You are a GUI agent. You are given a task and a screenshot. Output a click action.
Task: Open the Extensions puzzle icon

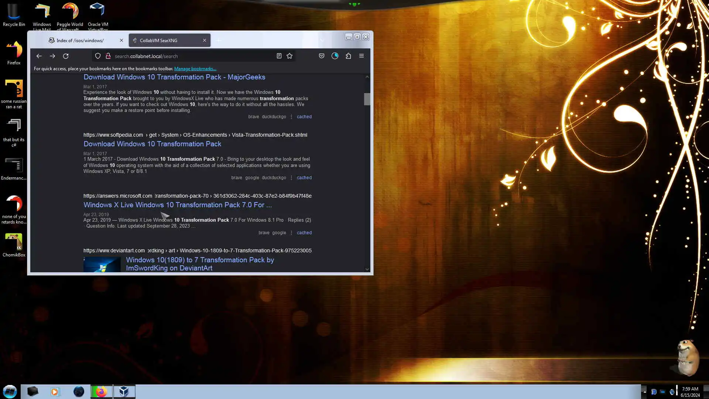tap(348, 56)
